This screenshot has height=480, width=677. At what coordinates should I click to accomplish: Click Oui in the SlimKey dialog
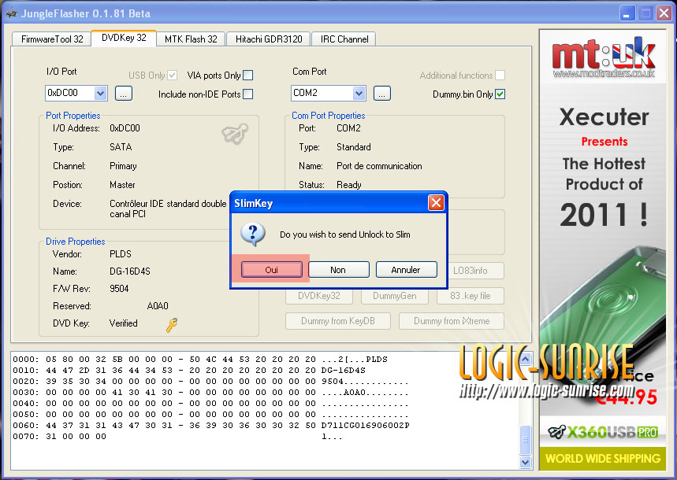click(272, 270)
